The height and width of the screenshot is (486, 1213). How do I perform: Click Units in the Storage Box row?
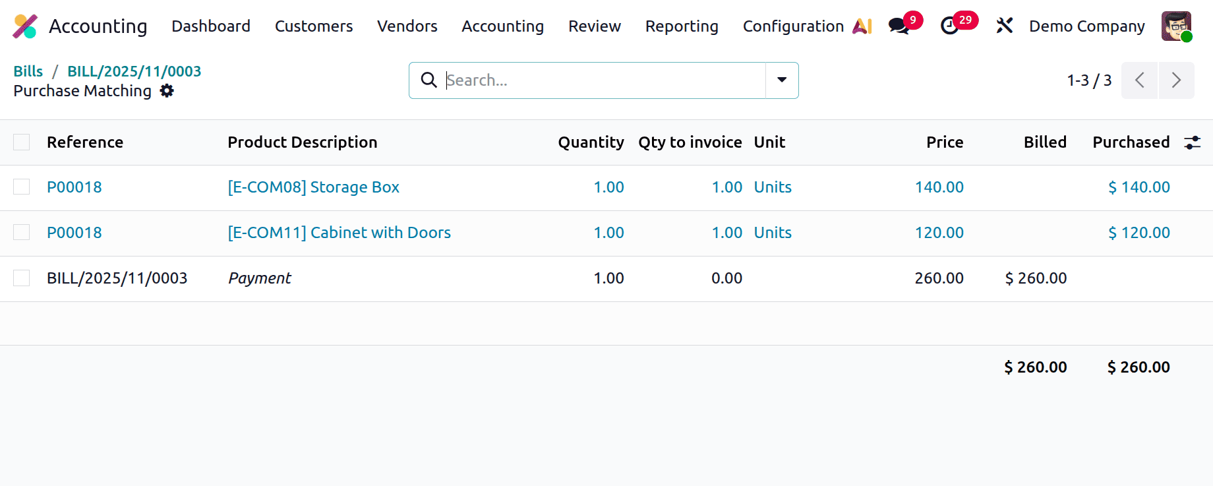(x=773, y=187)
